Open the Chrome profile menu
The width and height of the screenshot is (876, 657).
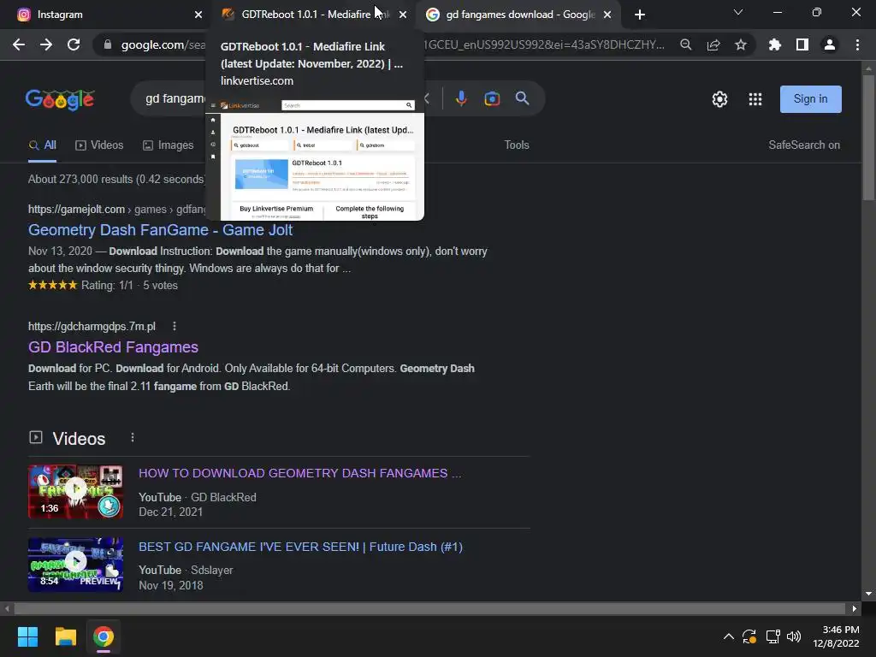pos(830,44)
